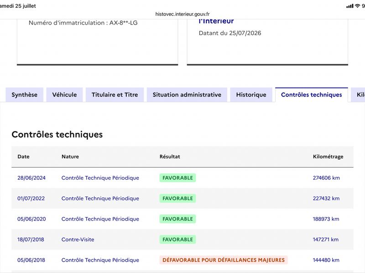Click the FAVORABLE badge for 28/06/2024
The height and width of the screenshot is (273, 365).
tap(177, 178)
